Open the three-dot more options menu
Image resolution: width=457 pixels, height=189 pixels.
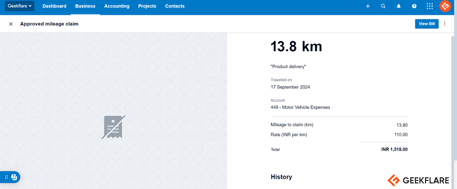point(444,23)
